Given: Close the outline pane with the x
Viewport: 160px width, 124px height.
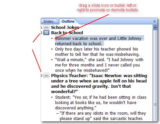Looking at the screenshot, I should (154, 21).
